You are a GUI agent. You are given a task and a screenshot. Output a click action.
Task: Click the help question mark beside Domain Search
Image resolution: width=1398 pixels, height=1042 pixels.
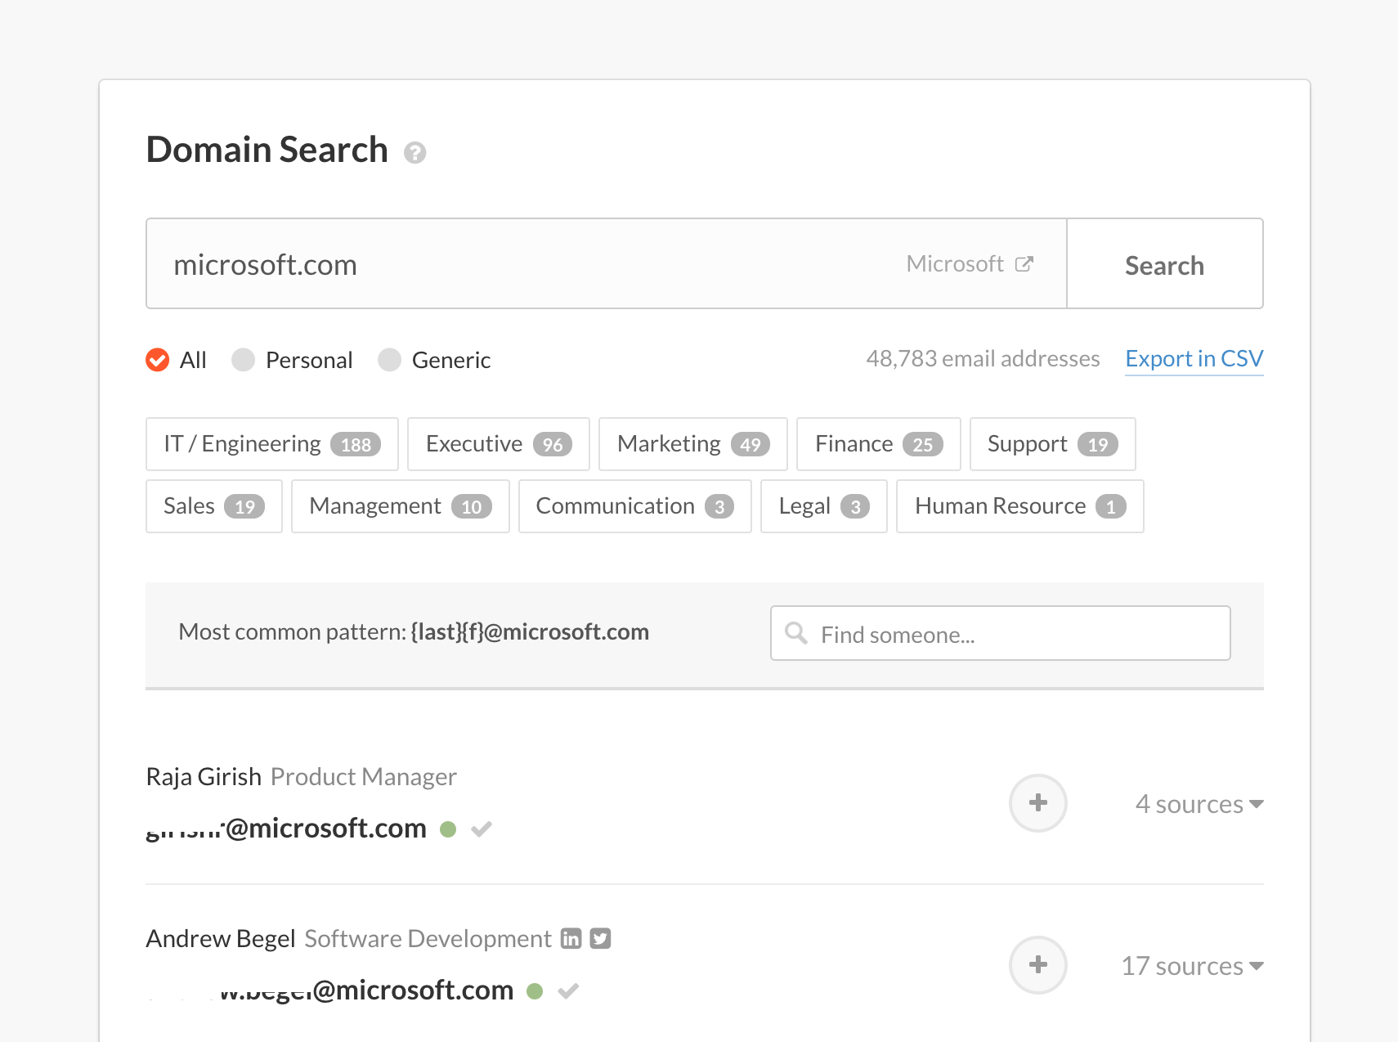[415, 153]
